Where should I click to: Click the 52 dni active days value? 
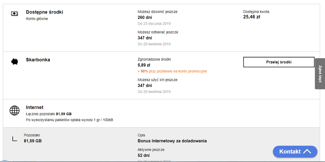tap(143, 156)
